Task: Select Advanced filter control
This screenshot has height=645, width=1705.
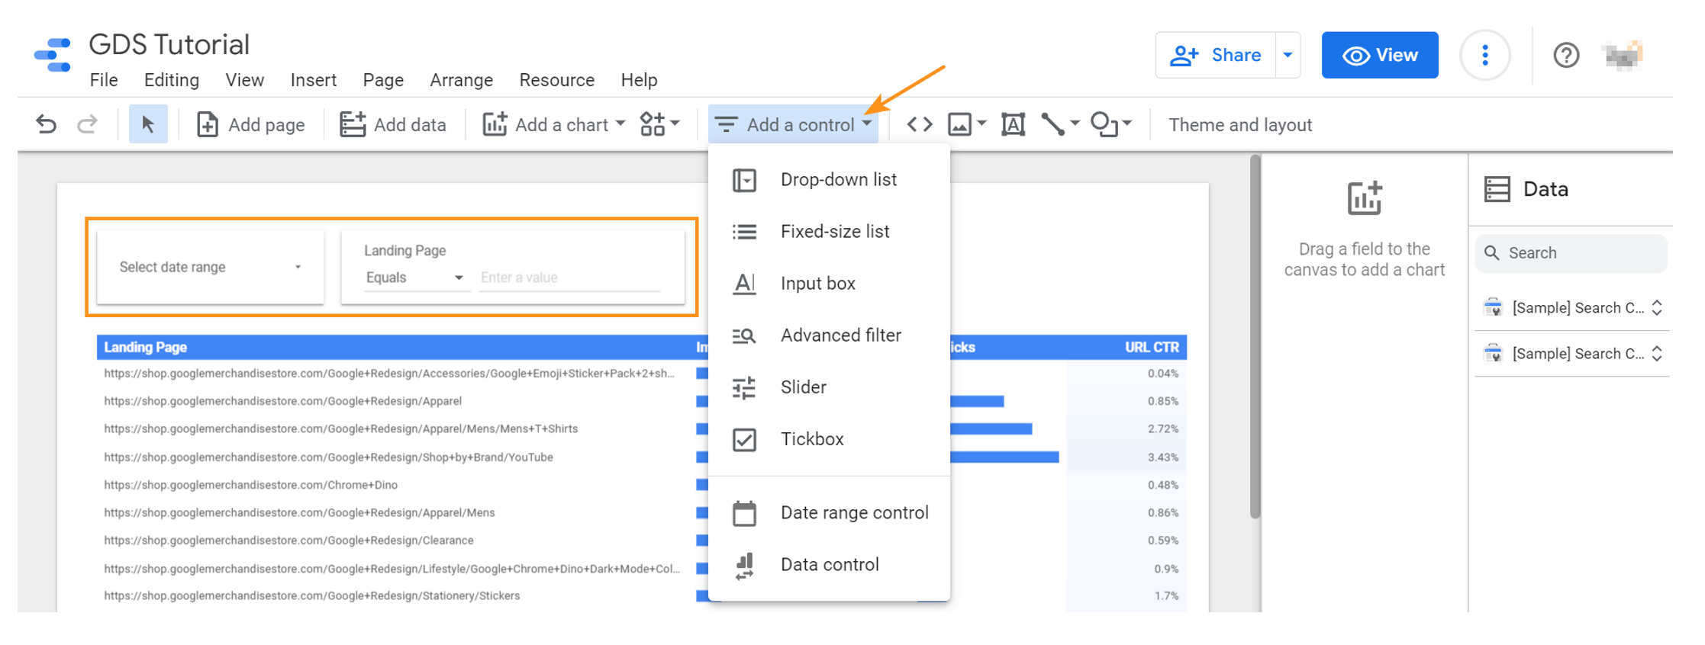Action: pos(829,335)
